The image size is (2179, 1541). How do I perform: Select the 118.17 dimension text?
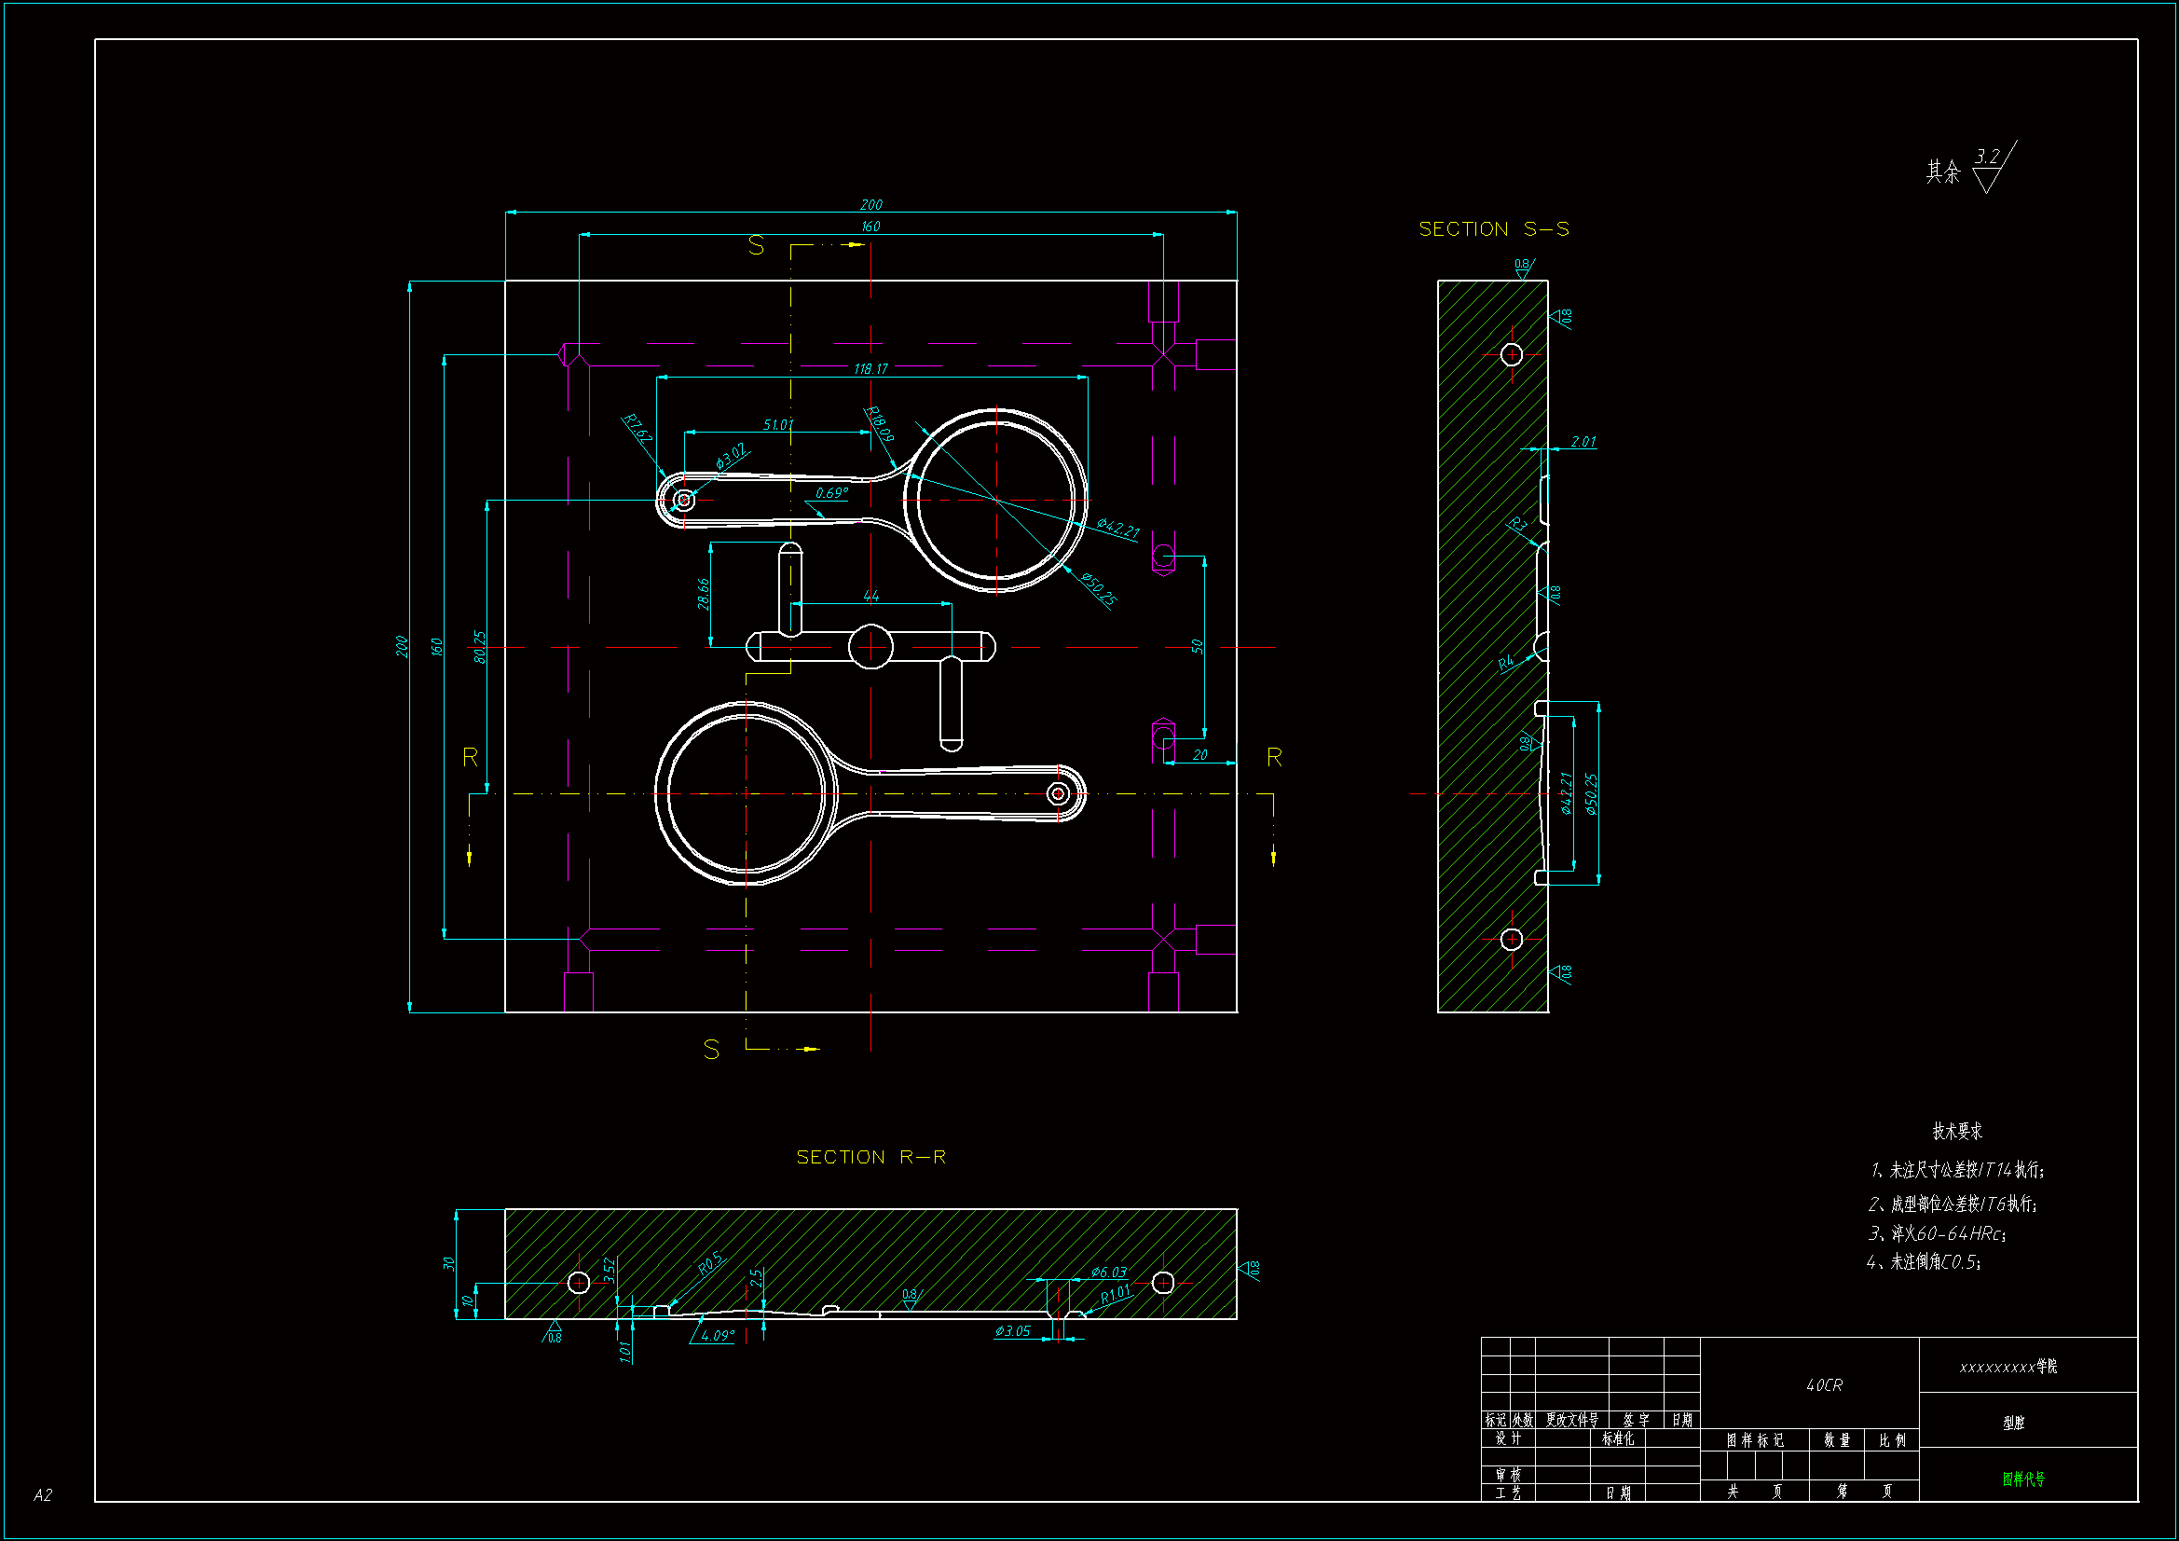coord(870,368)
